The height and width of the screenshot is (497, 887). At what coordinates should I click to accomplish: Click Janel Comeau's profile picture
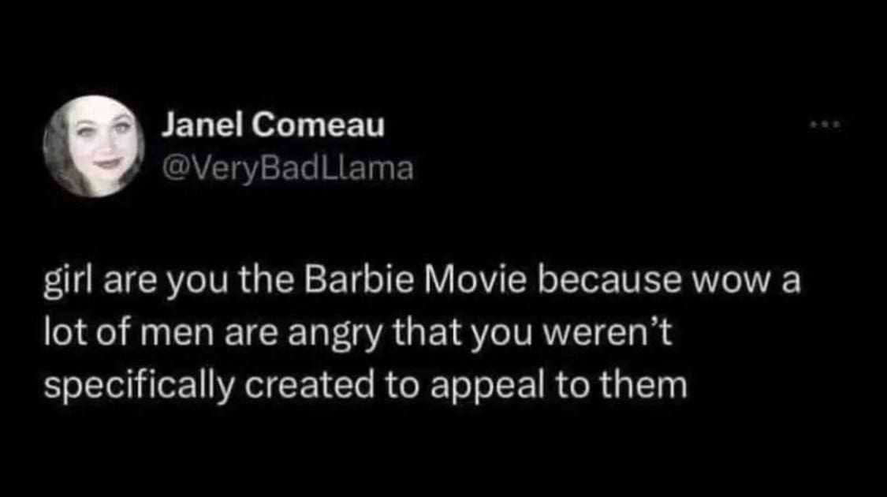click(x=94, y=146)
